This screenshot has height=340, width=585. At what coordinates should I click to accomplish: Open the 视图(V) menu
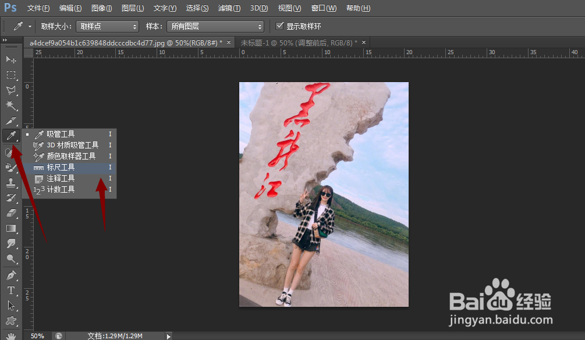coord(289,8)
